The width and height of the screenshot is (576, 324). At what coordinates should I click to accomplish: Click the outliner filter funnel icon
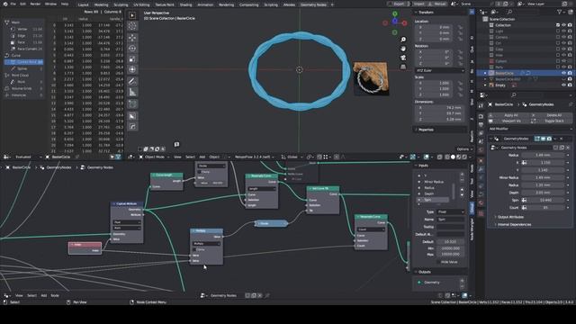coord(560,12)
